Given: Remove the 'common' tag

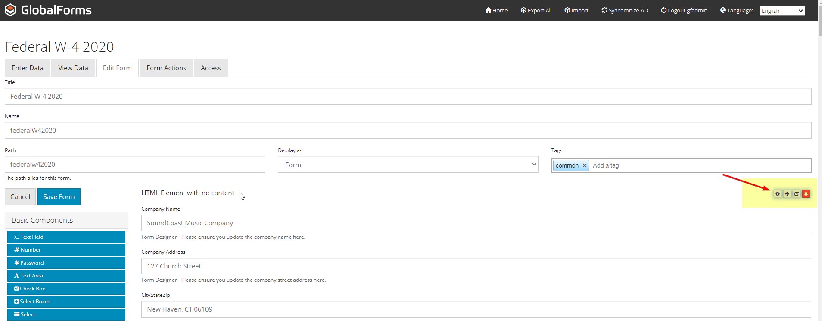Looking at the screenshot, I should (585, 165).
